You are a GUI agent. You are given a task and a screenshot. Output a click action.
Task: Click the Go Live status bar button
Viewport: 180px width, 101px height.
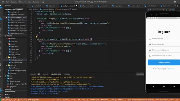coord(104,100)
